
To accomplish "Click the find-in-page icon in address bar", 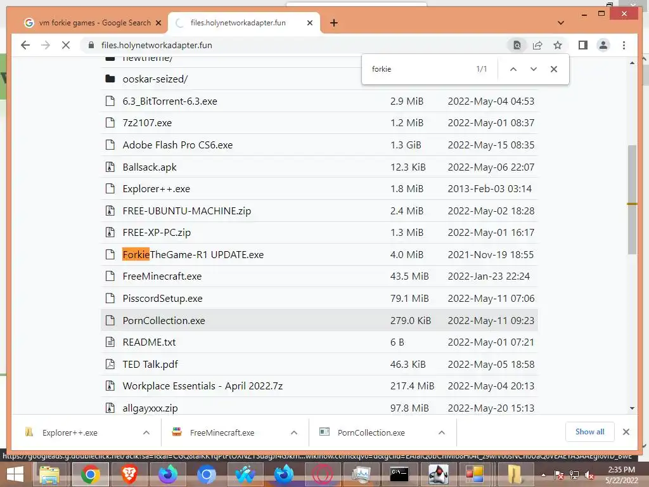I will click(517, 45).
